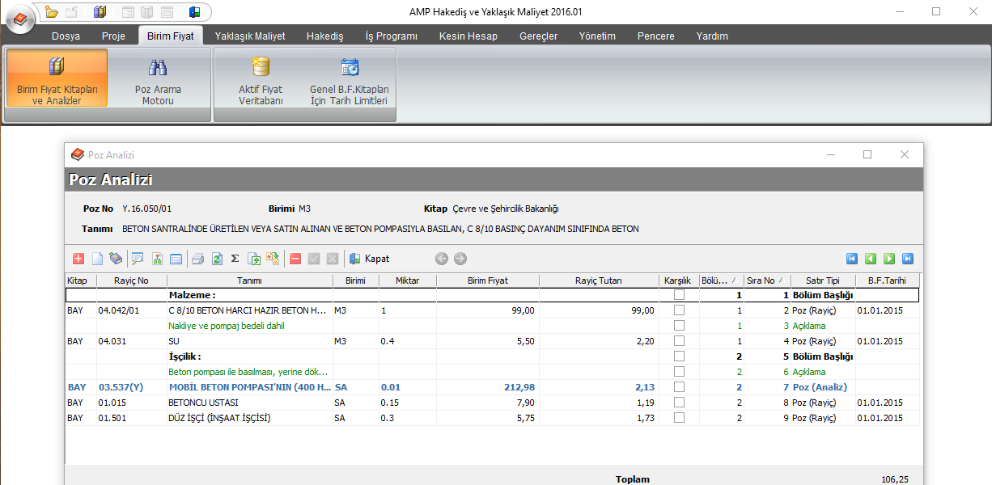Click the sigma sum icon

pos(235,259)
